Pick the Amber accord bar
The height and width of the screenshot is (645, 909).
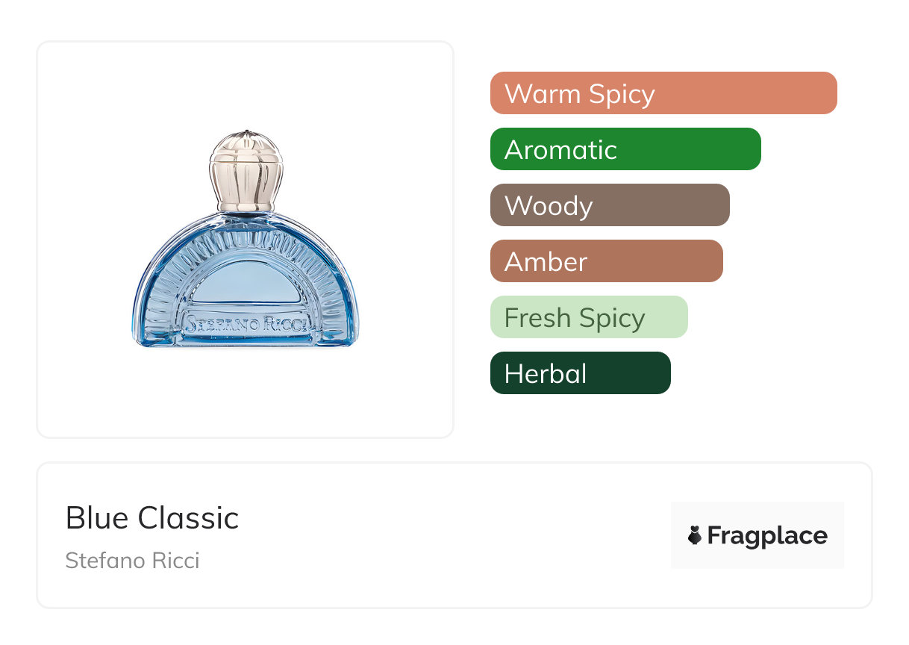tap(606, 261)
